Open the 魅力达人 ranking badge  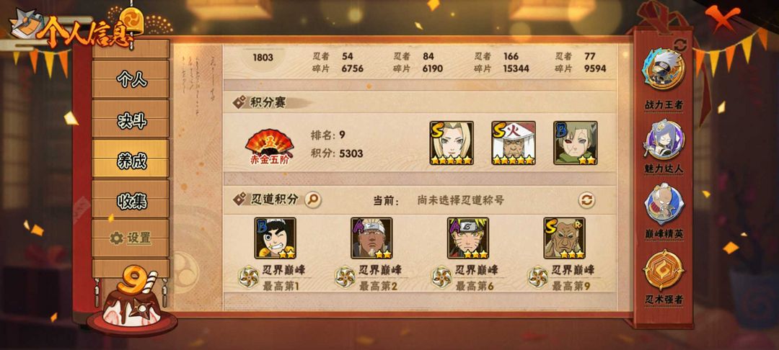click(664, 140)
